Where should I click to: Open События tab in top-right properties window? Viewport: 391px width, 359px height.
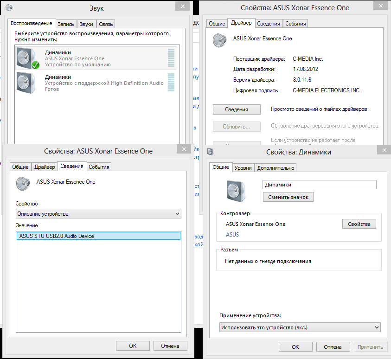295,24
